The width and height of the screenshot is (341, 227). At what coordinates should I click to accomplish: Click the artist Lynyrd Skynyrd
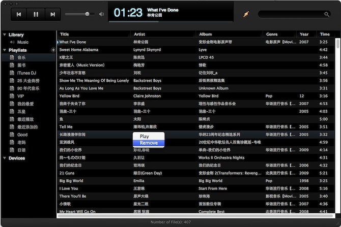(147, 50)
